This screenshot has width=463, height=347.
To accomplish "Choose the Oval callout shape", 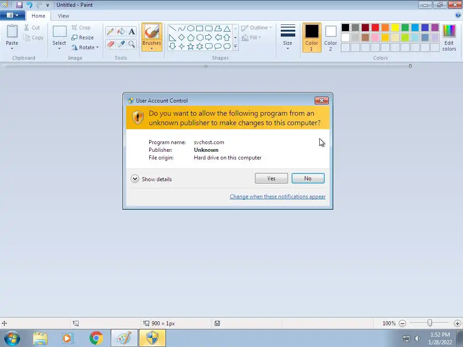I will pos(218,47).
